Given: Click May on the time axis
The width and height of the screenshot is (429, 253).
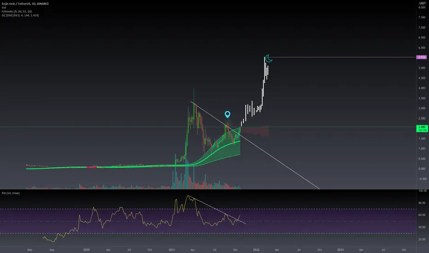Looking at the screenshot, I should (x=30, y=250).
